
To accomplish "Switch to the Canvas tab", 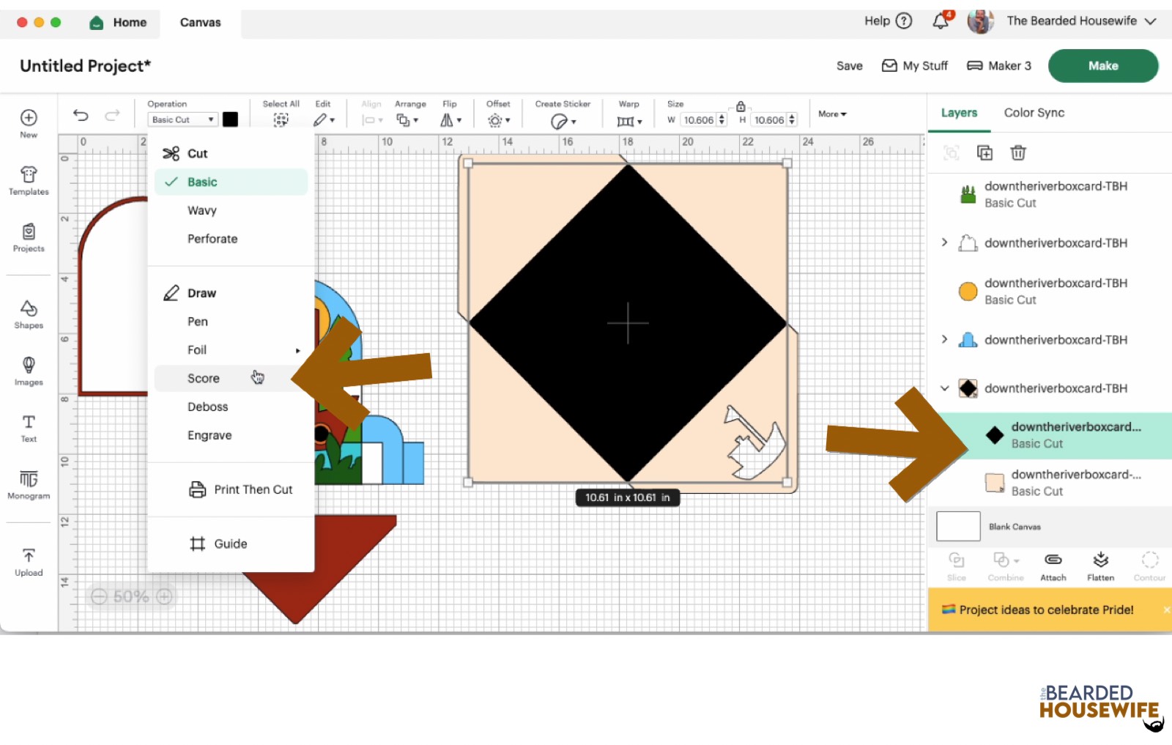I will 200,23.
